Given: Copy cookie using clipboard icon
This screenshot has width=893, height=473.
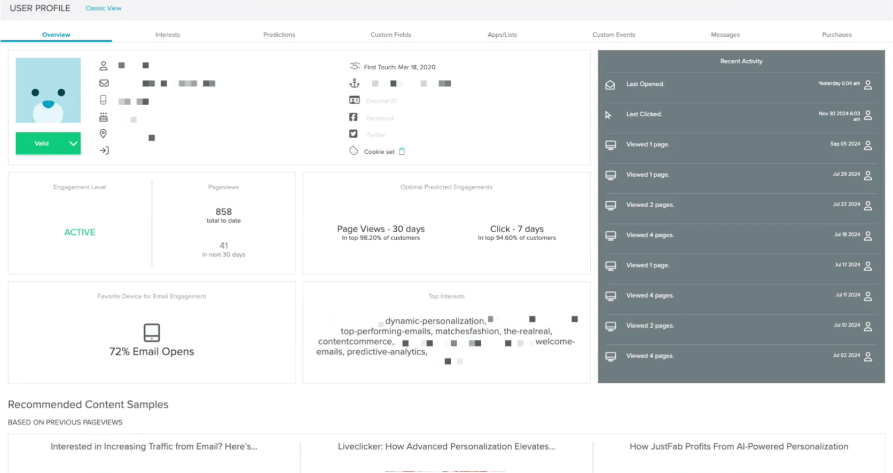Looking at the screenshot, I should coord(402,152).
